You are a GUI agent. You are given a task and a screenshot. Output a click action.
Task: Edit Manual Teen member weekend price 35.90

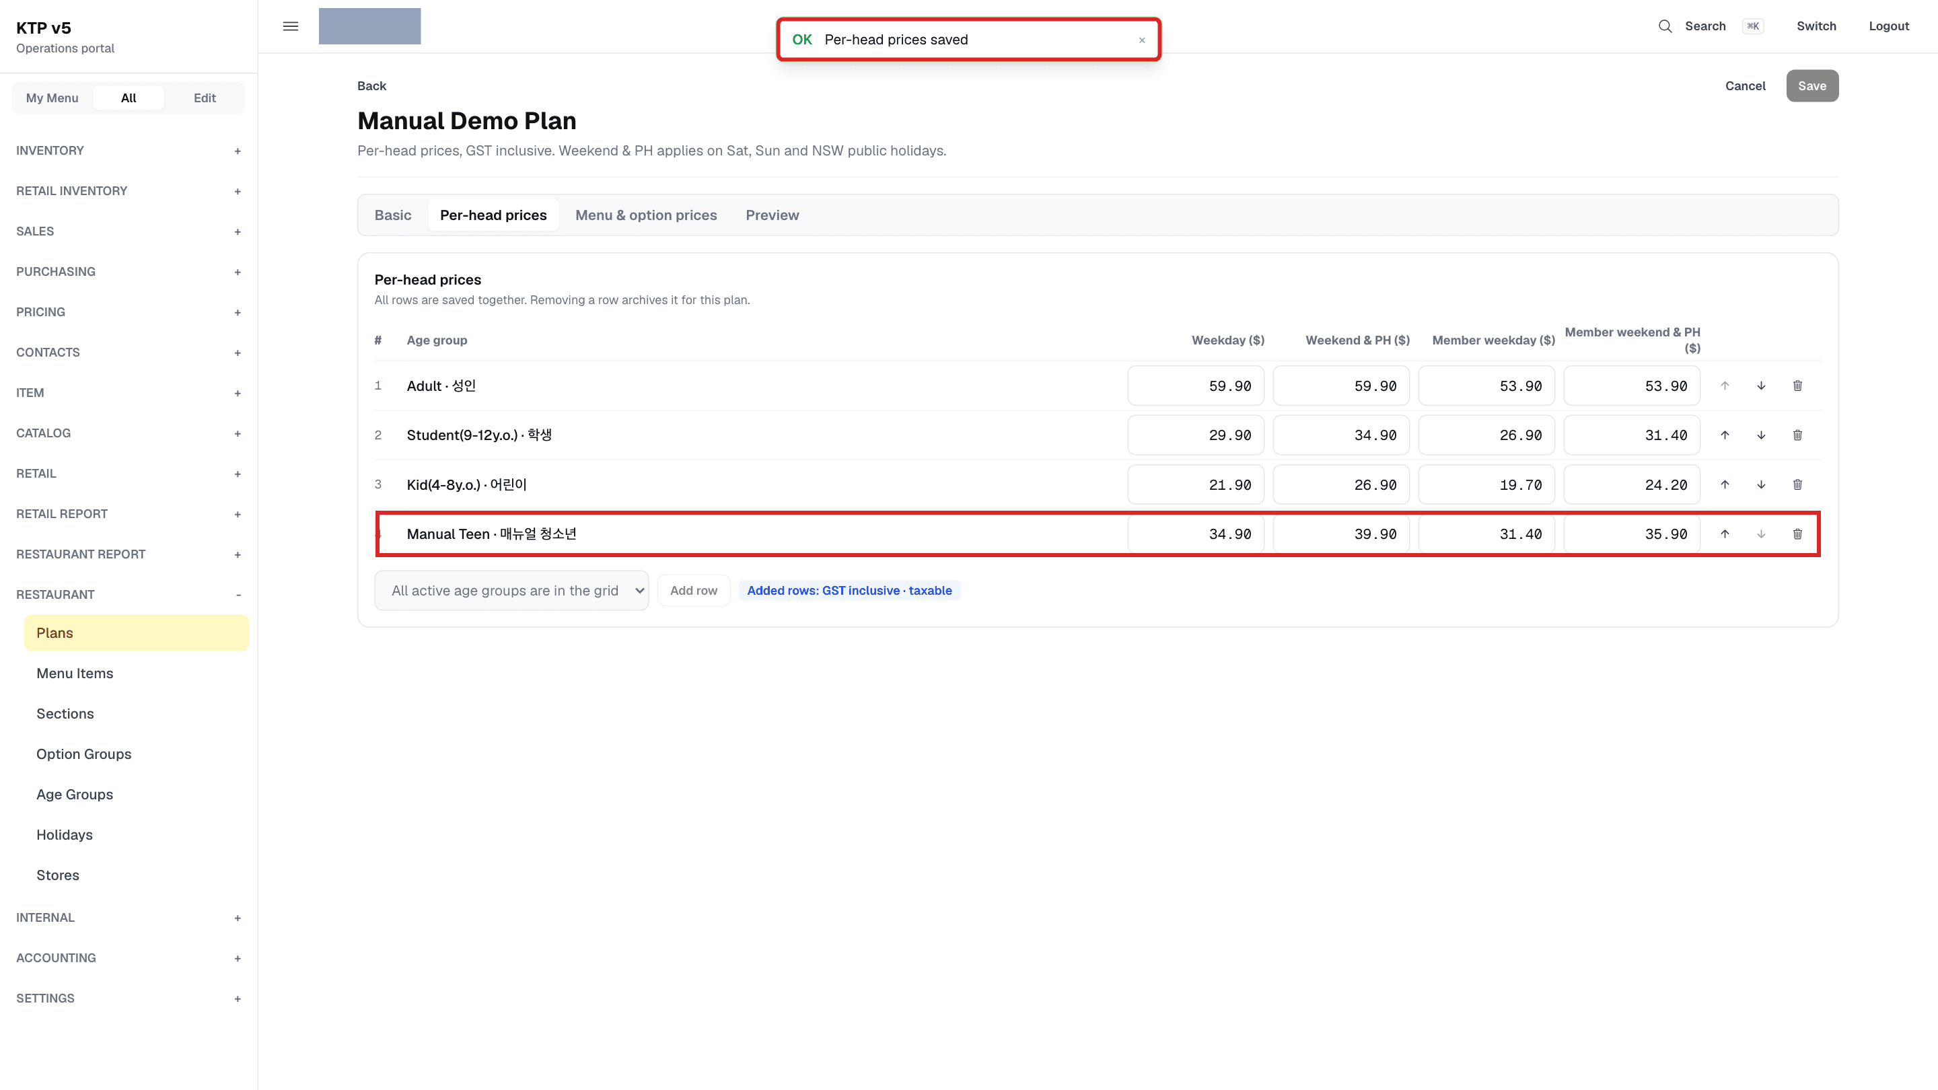coord(1631,534)
